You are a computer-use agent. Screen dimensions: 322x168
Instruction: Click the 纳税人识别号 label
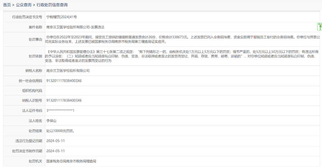tap(32, 100)
